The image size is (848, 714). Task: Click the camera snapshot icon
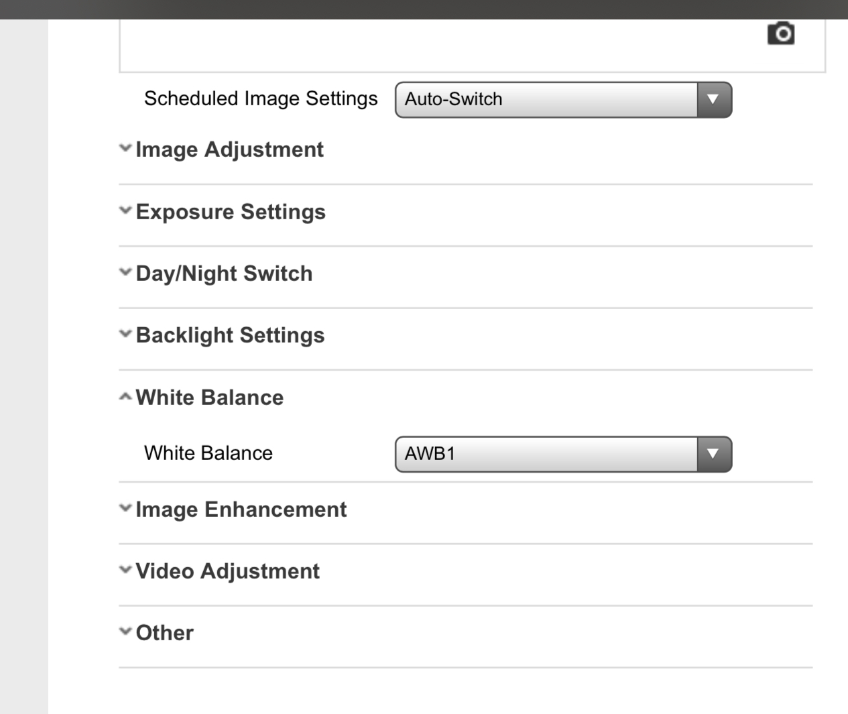pos(781,34)
